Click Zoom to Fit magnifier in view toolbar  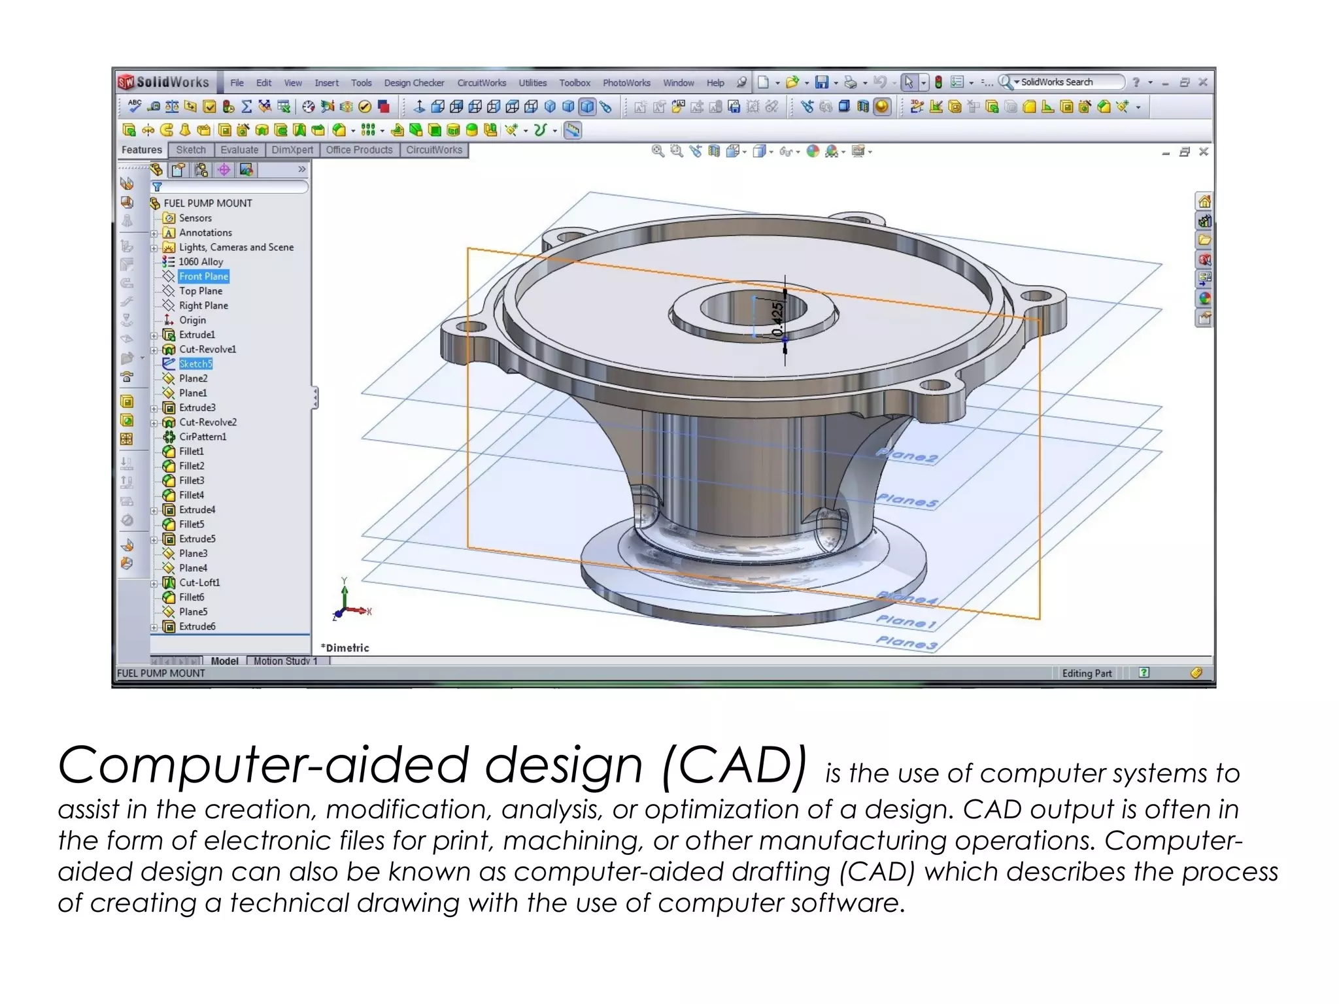point(658,152)
